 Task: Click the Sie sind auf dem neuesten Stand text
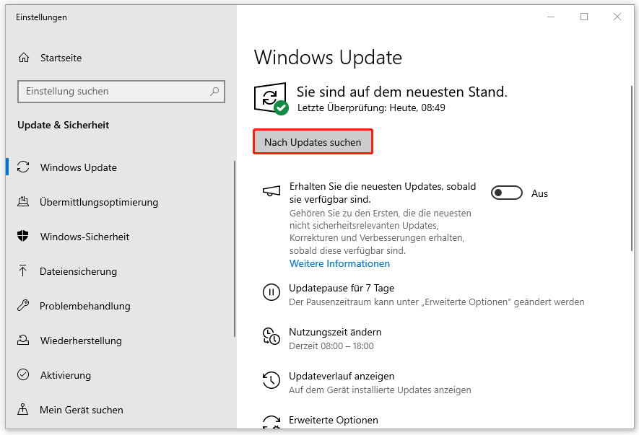(402, 92)
